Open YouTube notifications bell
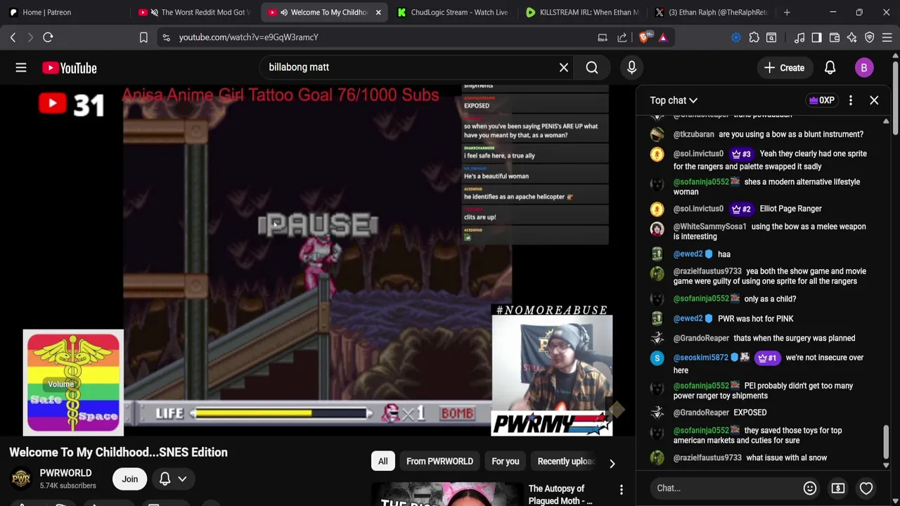 [x=830, y=67]
